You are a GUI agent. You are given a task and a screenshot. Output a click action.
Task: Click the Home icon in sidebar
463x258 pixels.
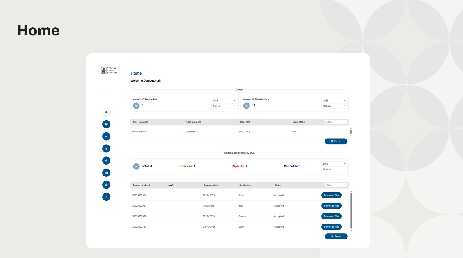pos(106,112)
